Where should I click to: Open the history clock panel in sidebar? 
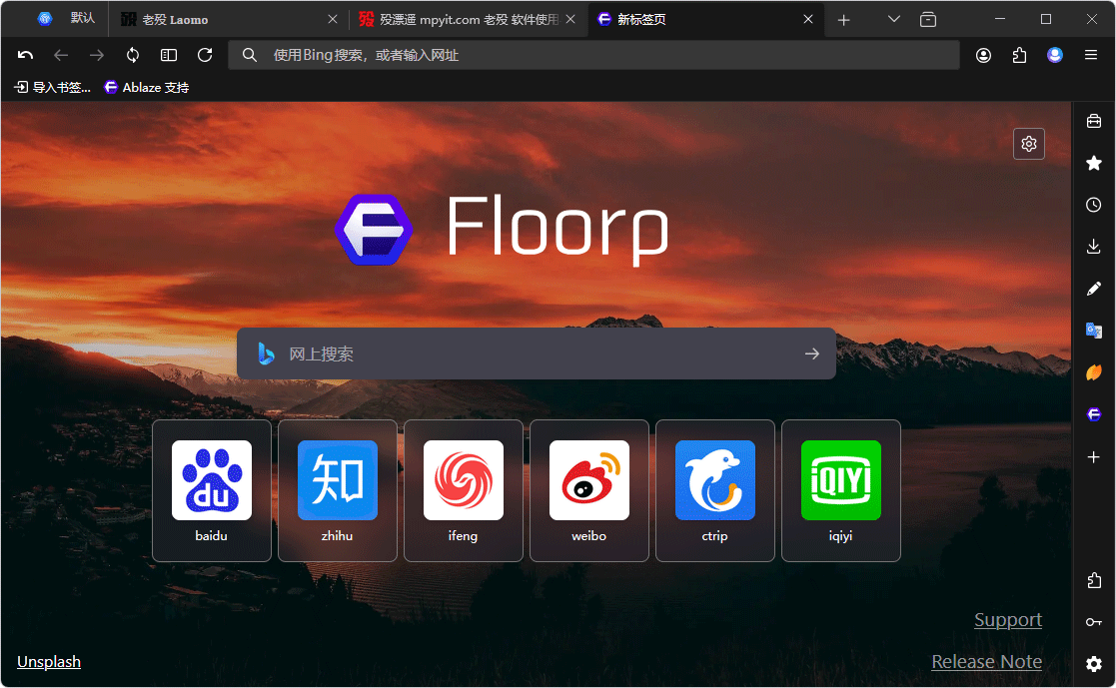point(1094,205)
